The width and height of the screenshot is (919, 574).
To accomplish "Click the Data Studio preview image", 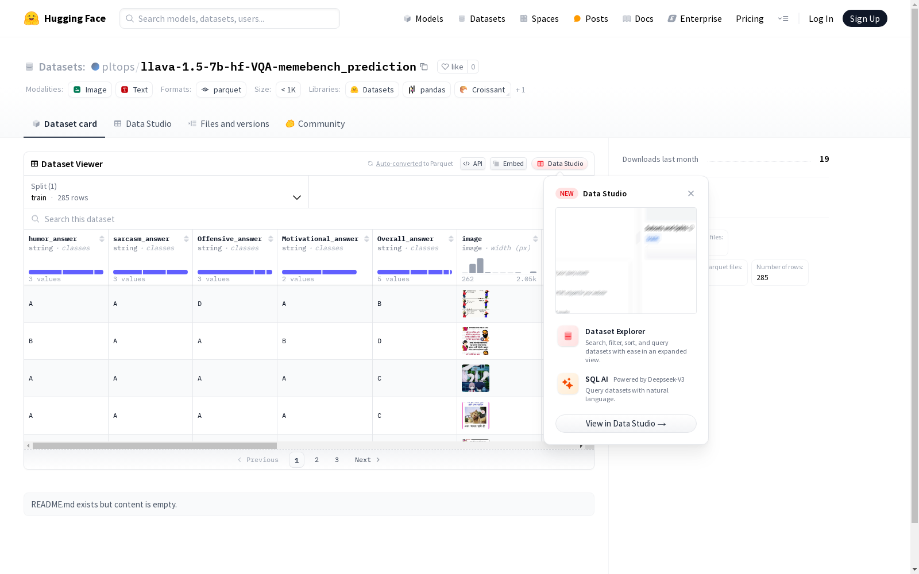I will [x=626, y=261].
